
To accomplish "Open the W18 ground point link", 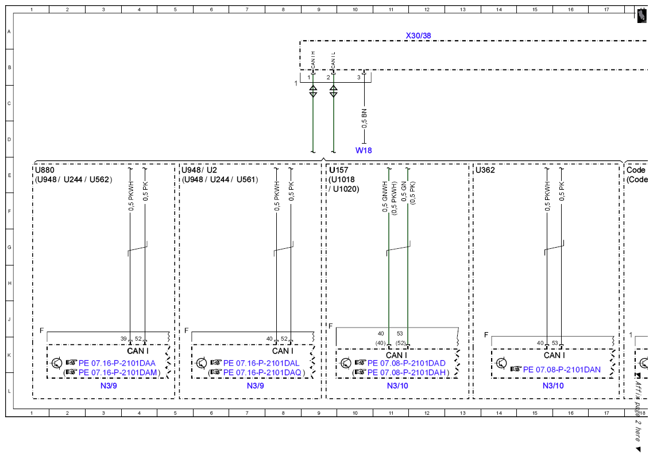I will 364,151.
